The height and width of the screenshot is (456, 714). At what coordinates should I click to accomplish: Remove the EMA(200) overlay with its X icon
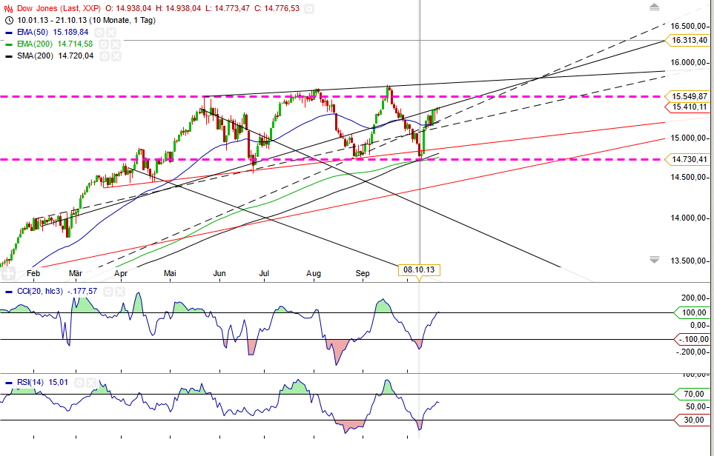coord(116,44)
